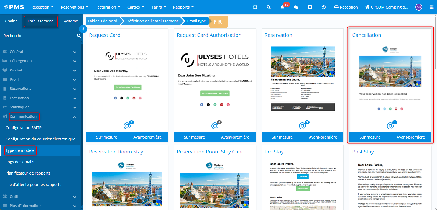Image resolution: width=437 pixels, height=210 pixels.
Task: Click the fullscreen toggle icon
Action: click(255, 7)
